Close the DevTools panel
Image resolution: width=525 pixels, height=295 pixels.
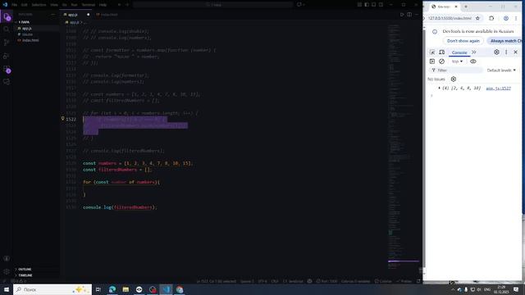pyautogui.click(x=516, y=52)
